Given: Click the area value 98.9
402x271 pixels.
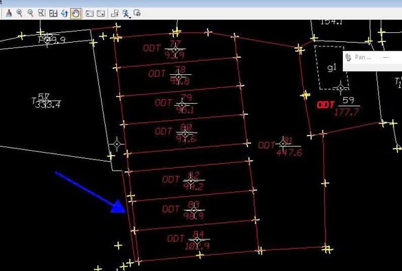Looking at the screenshot, I should [194, 216].
